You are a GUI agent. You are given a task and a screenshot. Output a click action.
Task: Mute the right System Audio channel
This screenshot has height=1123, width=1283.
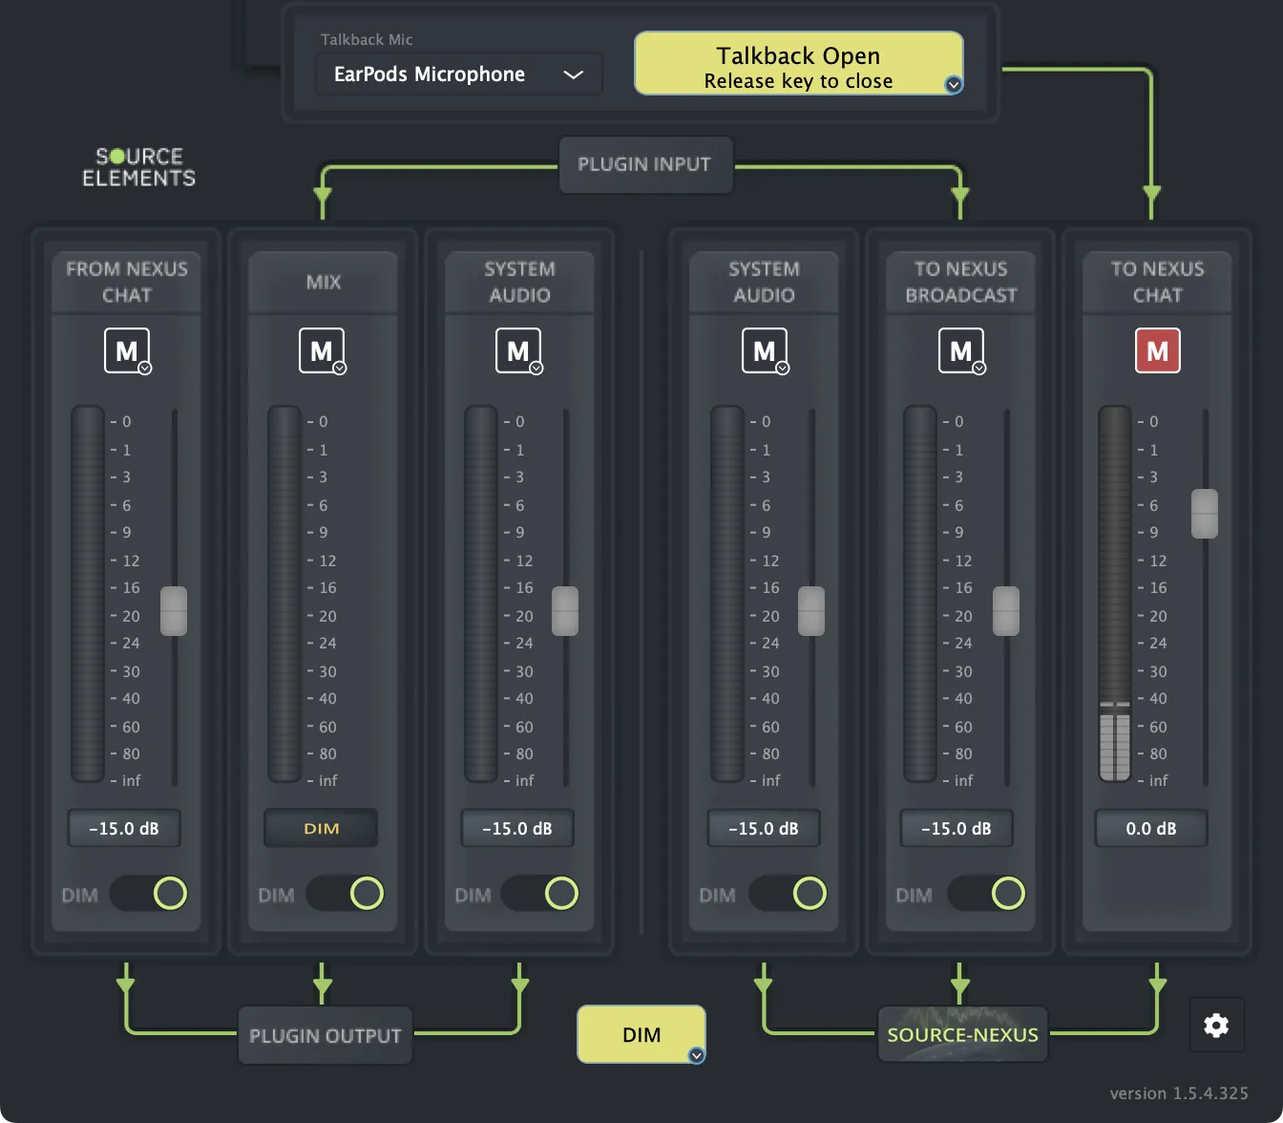pos(764,350)
